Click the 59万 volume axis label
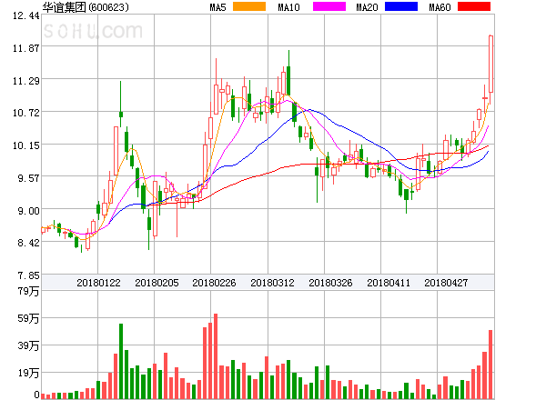 tap(28, 318)
